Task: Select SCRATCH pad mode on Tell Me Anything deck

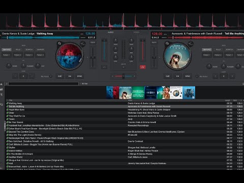Action: pyautogui.click(x=229, y=50)
